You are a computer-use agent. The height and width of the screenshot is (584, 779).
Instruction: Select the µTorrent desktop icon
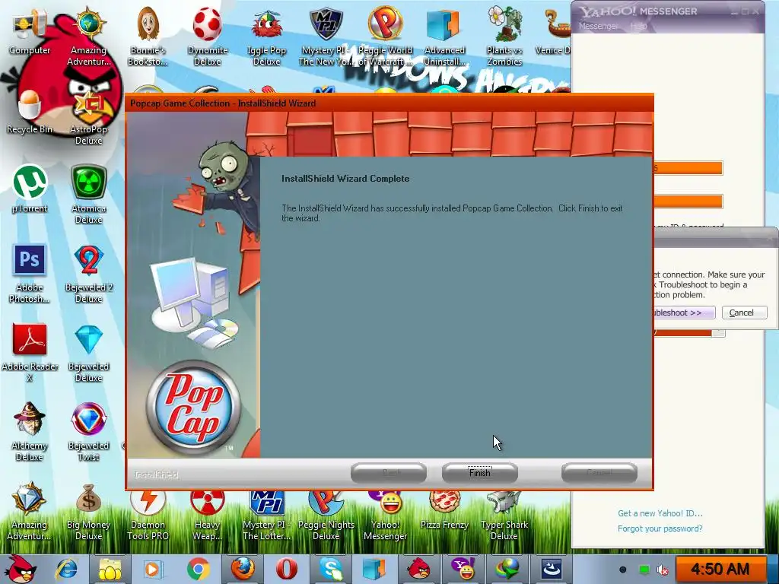30,189
